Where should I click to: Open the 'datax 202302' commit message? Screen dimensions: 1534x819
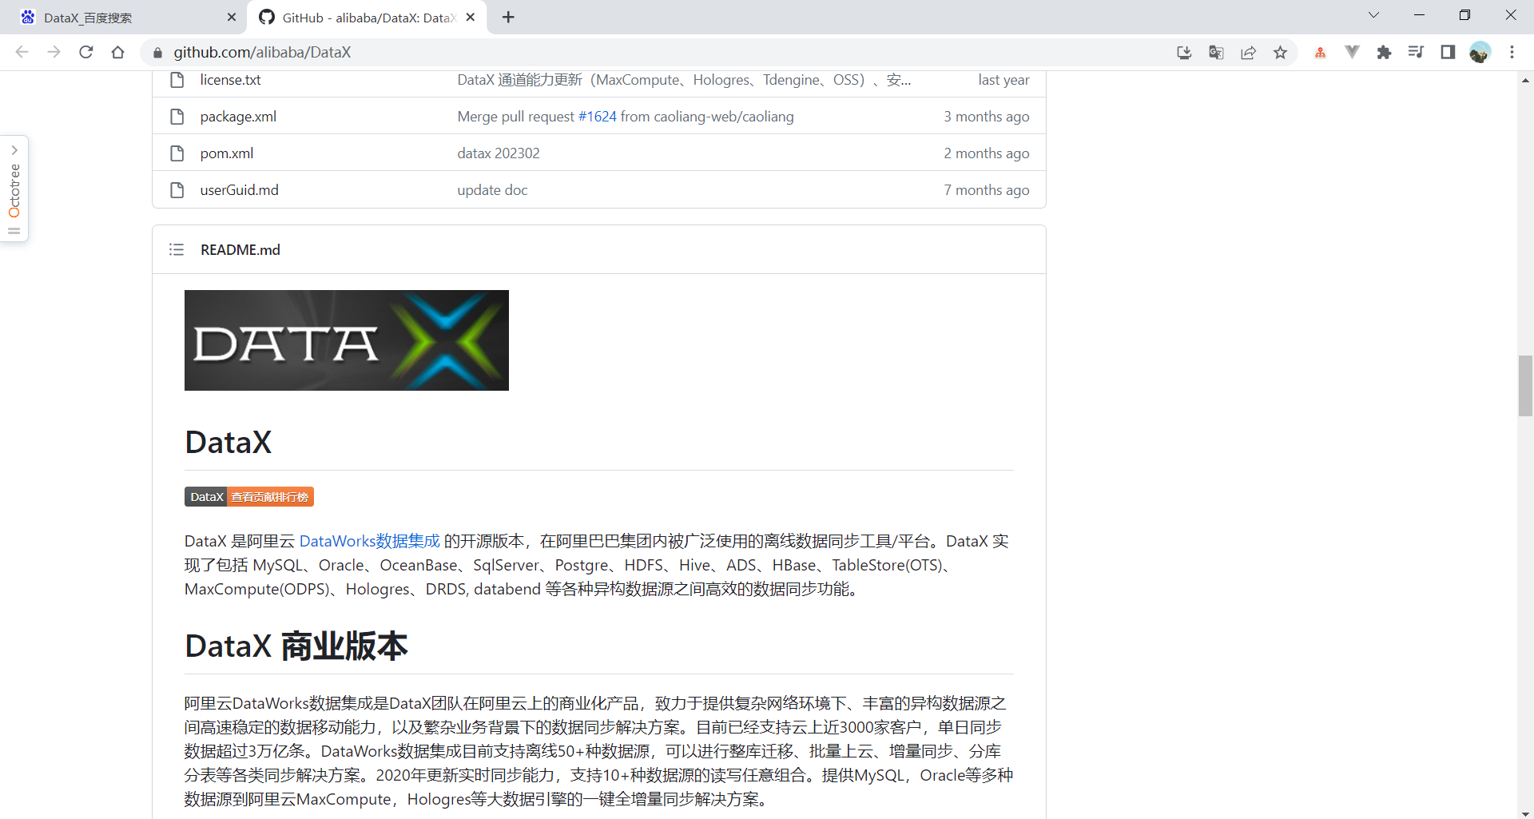499,153
